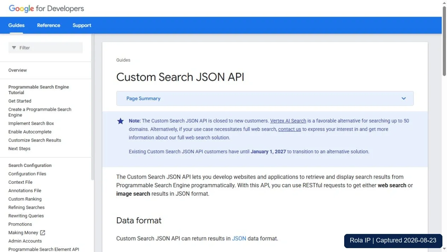This screenshot has width=447, height=252.
Task: Follow the Vertex AI Search link
Action: pos(288,121)
